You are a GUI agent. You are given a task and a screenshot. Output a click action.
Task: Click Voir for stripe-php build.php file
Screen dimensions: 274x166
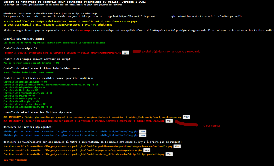pyautogui.click(x=169, y=154)
